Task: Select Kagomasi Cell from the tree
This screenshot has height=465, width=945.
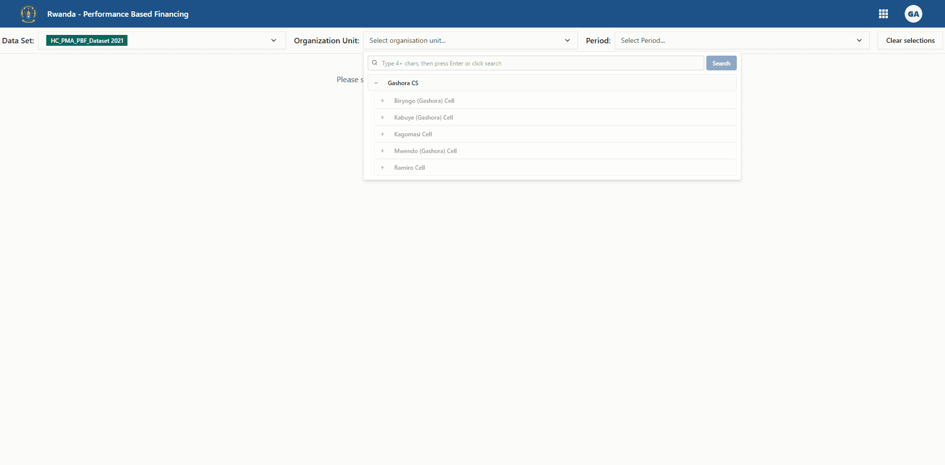Action: [412, 134]
